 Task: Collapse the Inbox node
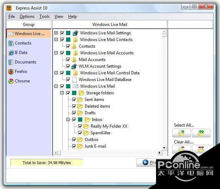coord(68,120)
